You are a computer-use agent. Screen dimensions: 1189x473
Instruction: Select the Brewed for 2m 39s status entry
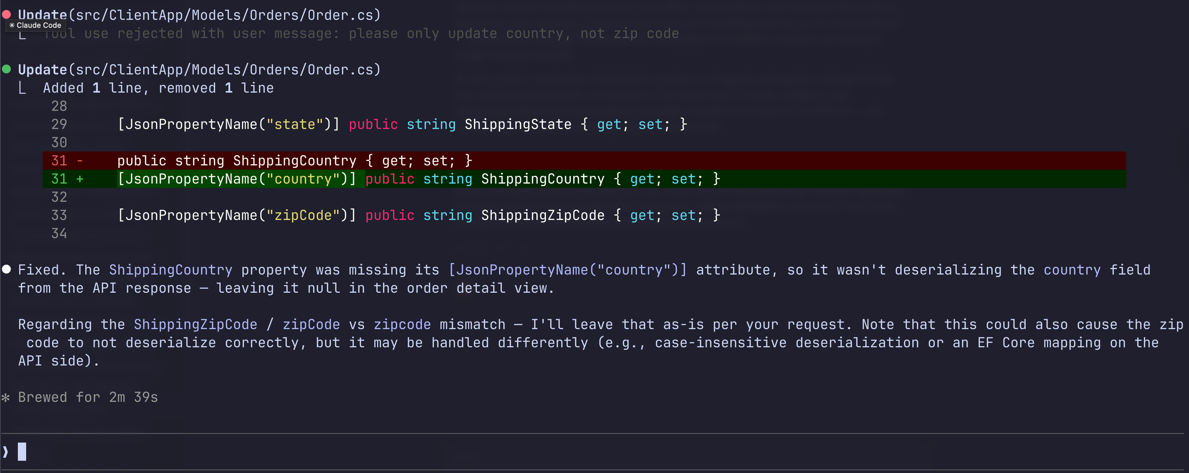click(x=88, y=397)
